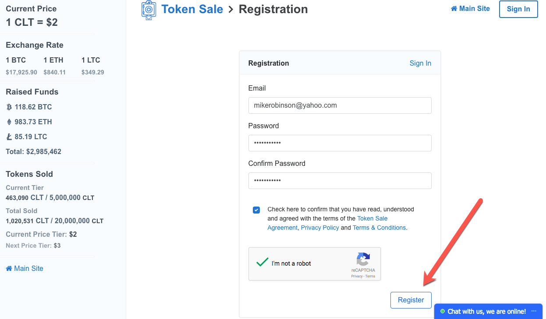546x319 pixels.
Task: Open the Sign In link in Registration card
Action: pos(420,63)
